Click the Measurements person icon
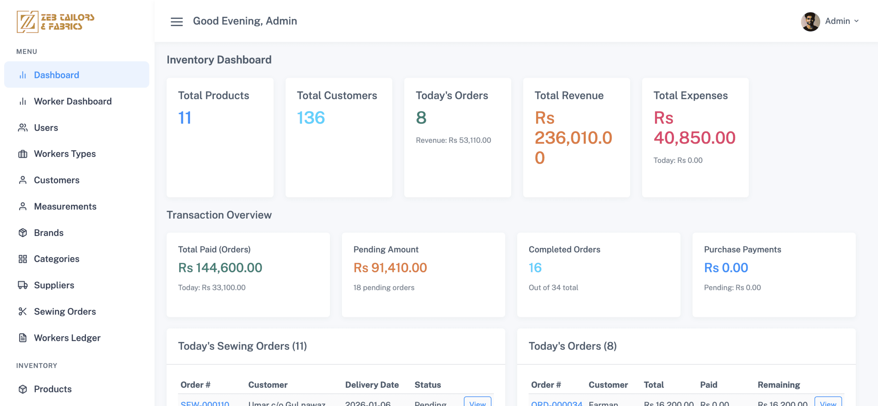This screenshot has width=878, height=406. 23,206
